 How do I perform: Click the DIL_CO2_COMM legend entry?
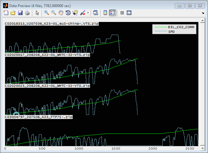pyautogui.click(x=181, y=27)
